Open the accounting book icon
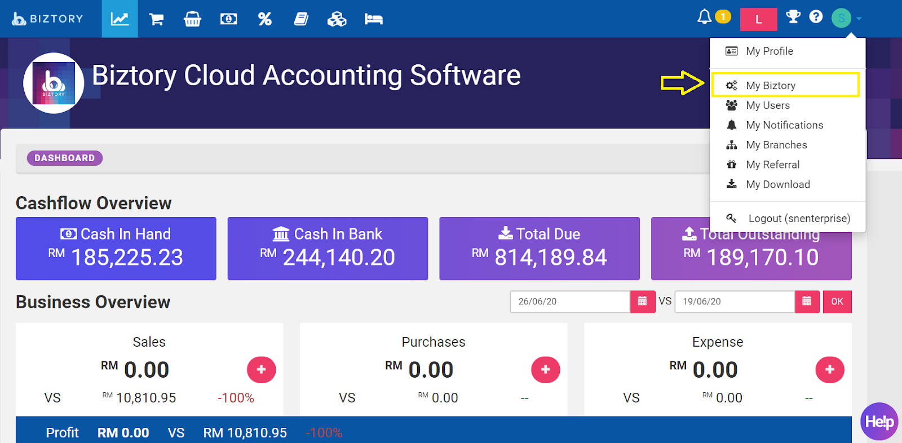Screen dimensions: 902x443 (301, 19)
